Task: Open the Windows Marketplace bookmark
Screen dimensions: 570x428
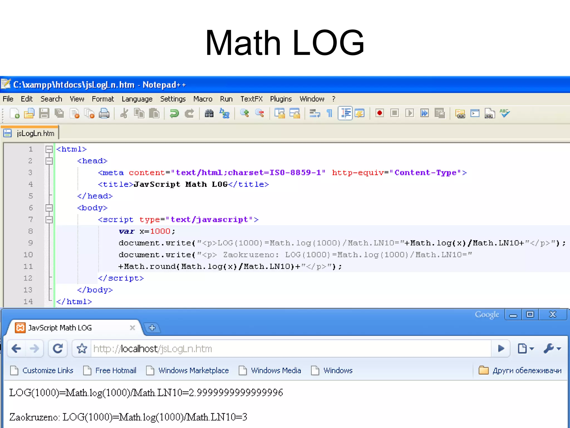Action: 188,371
